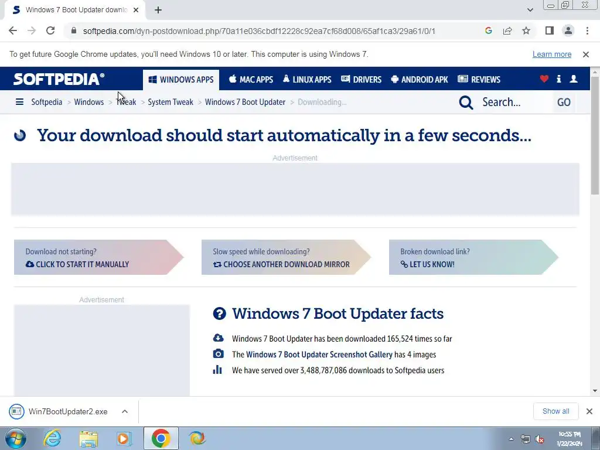The height and width of the screenshot is (450, 600).
Task: Click the scrollbar down arrow
Action: 595,391
